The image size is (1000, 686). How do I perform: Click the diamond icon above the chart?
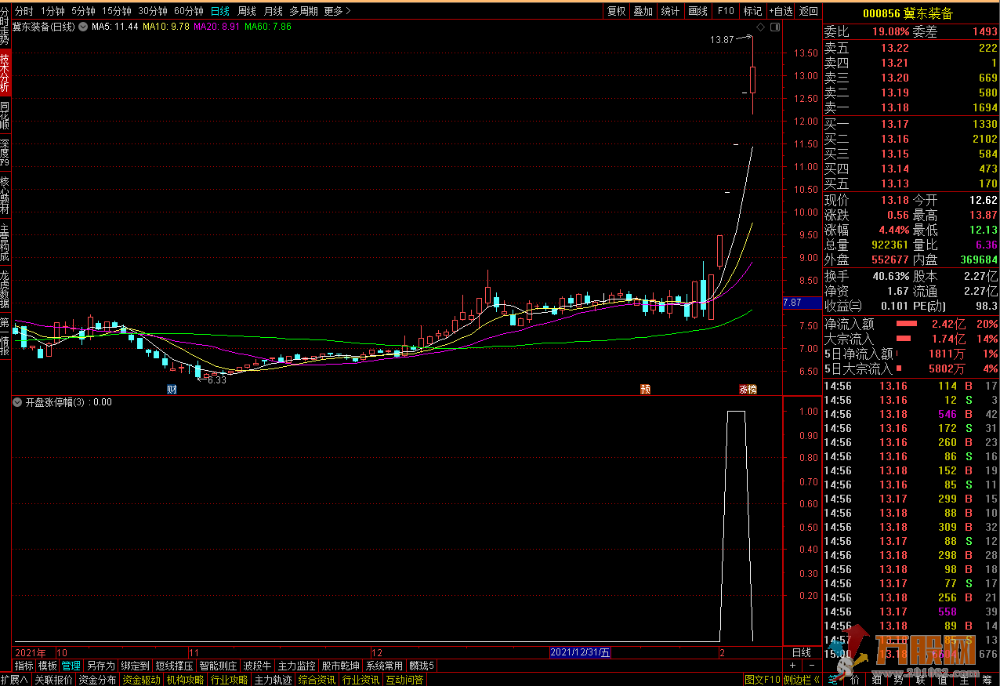(760, 27)
